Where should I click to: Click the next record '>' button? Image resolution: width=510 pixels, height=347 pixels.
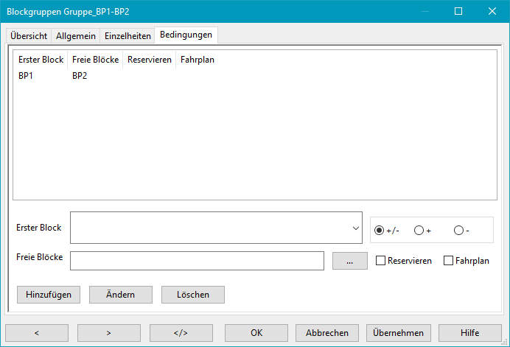108,332
